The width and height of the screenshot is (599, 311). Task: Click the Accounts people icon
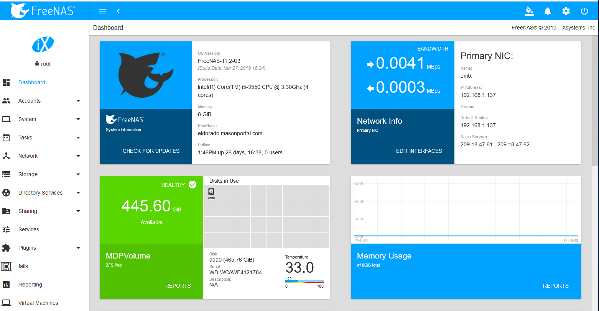pyautogui.click(x=6, y=101)
